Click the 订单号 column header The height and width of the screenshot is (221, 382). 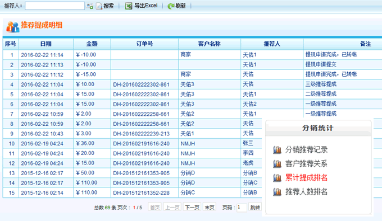pyautogui.click(x=144, y=44)
